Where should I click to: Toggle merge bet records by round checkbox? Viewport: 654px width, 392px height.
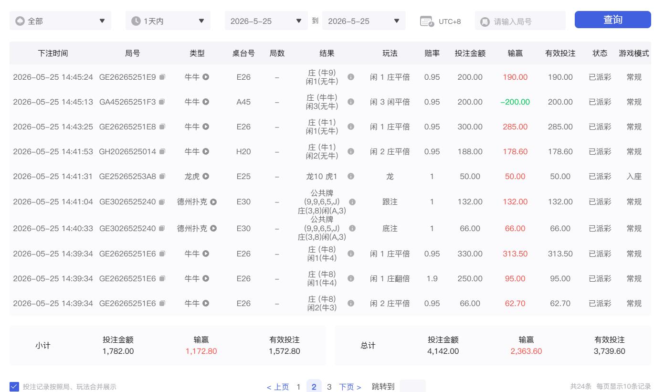[14, 387]
